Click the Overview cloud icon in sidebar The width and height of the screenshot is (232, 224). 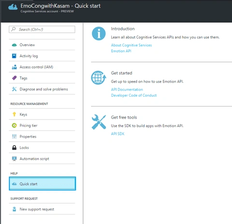(x=14, y=45)
